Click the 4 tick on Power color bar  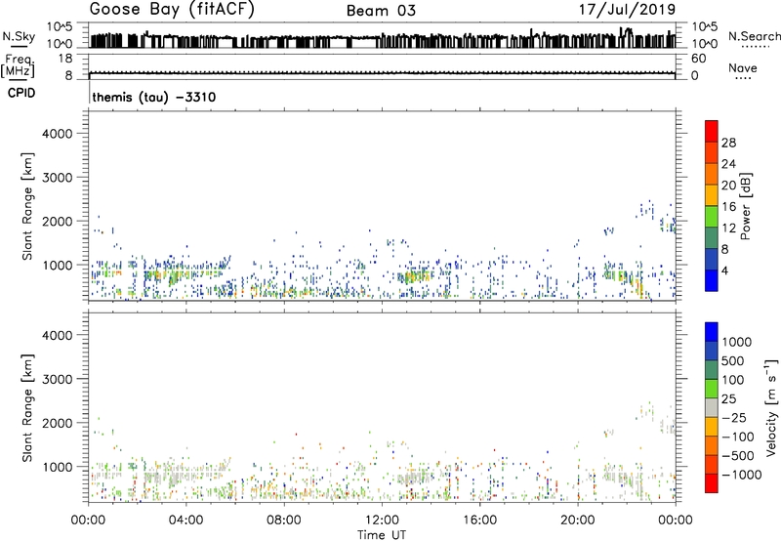725,271
